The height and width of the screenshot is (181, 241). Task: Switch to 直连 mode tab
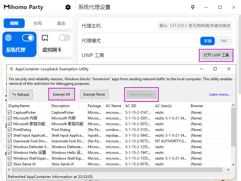click(61, 23)
